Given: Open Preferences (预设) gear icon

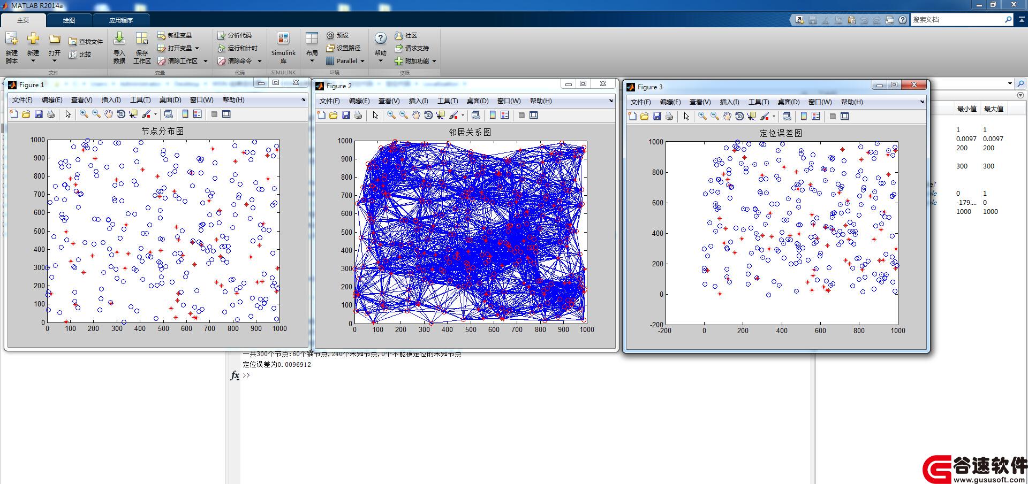Looking at the screenshot, I should point(330,35).
